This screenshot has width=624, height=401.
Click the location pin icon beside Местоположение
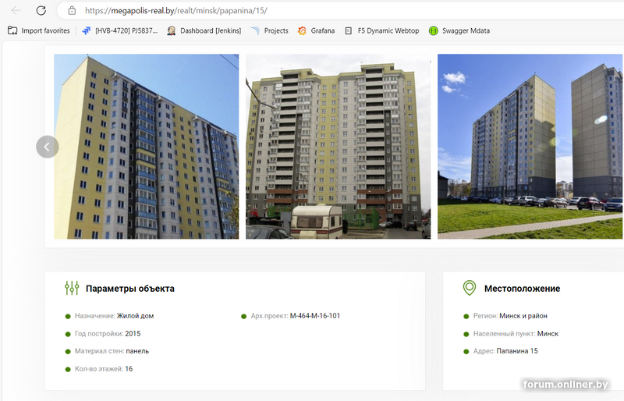click(x=470, y=288)
